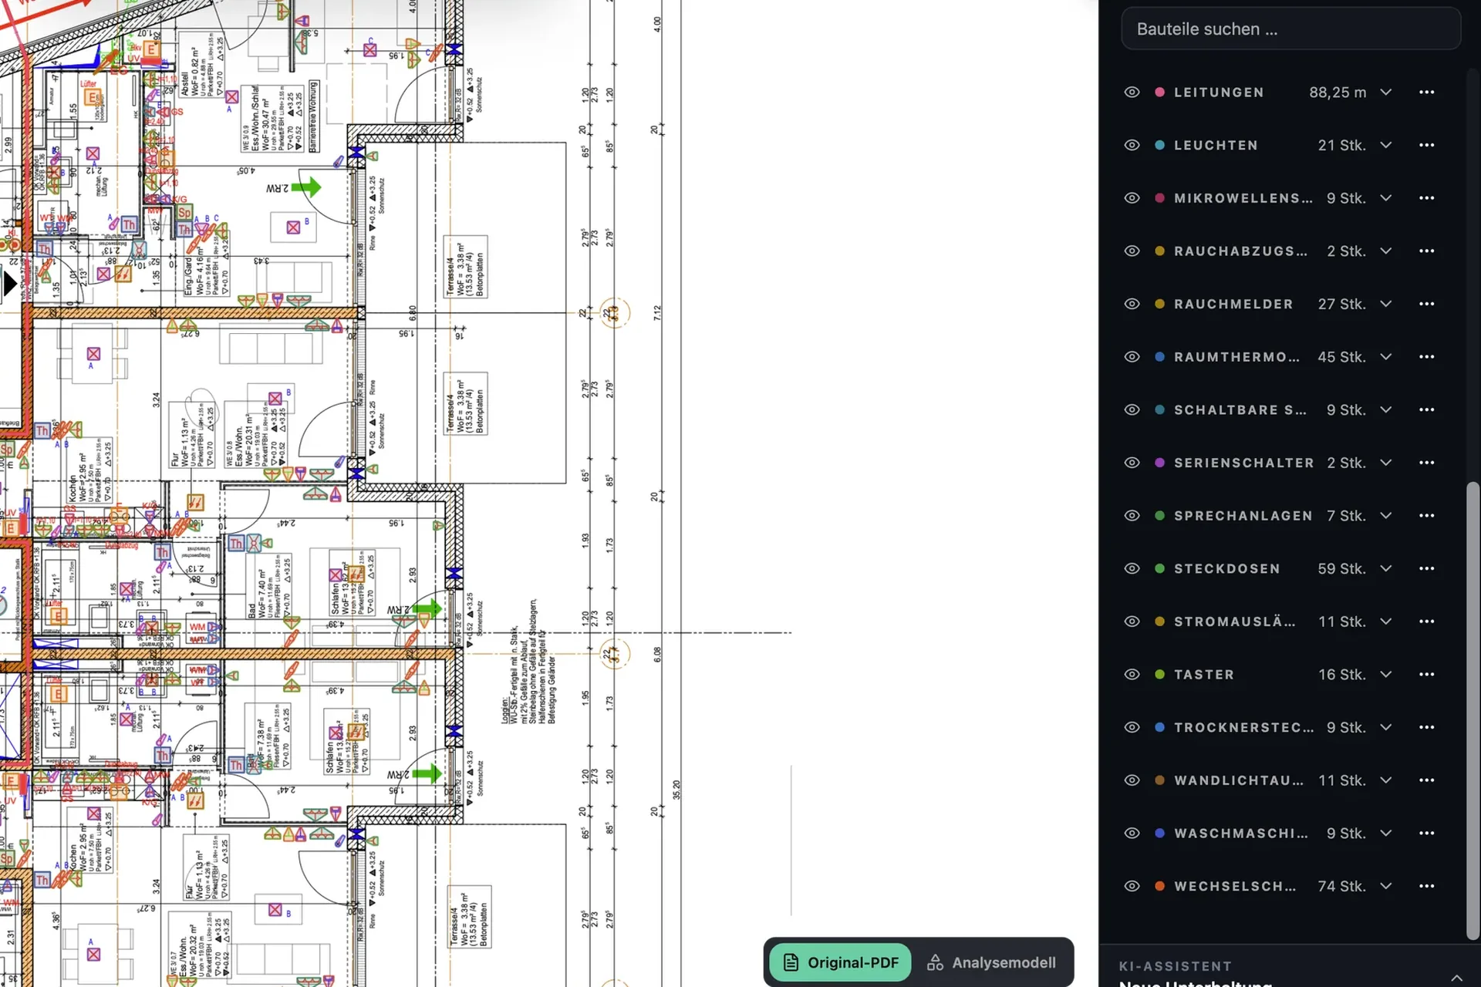
Task: Open three-dot menu for Steckdosen
Action: pyautogui.click(x=1426, y=568)
